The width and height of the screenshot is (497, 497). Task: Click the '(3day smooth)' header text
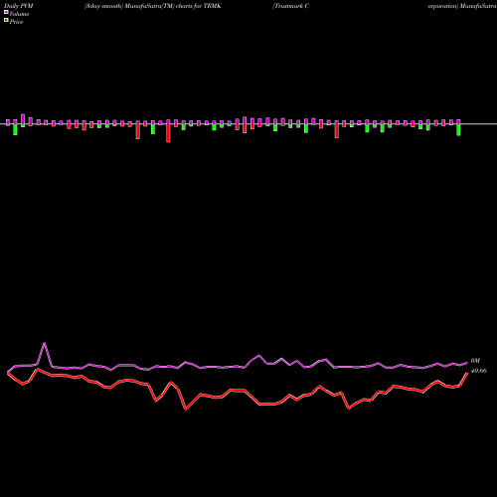click(x=103, y=6)
